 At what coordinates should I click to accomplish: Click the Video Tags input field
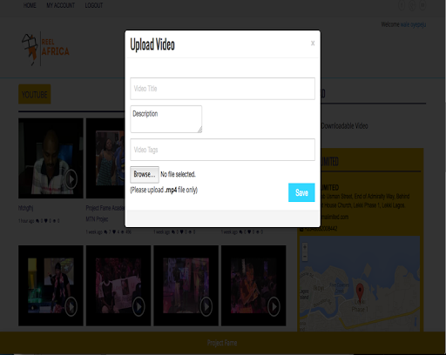click(222, 150)
